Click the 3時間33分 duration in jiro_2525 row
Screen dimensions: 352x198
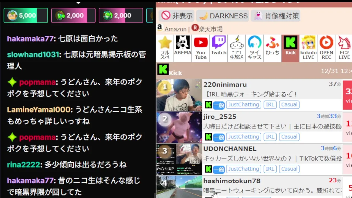(x=329, y=116)
